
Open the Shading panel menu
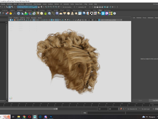[16, 18]
